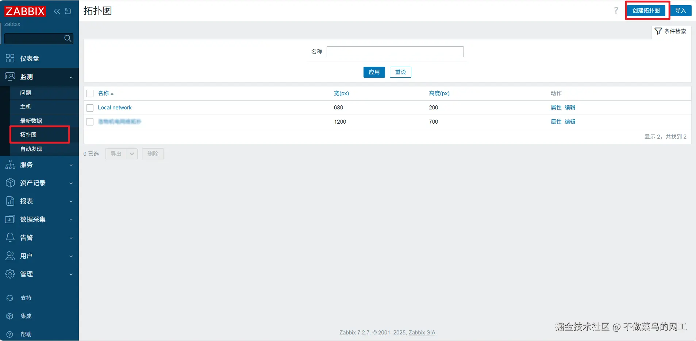Viewport: 696px width, 341px height.
Task: Expand the 数据采集 menu chevron
Action: pos(71,220)
